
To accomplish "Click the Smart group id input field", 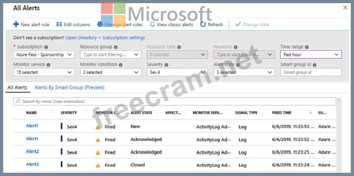I will coord(311,72).
